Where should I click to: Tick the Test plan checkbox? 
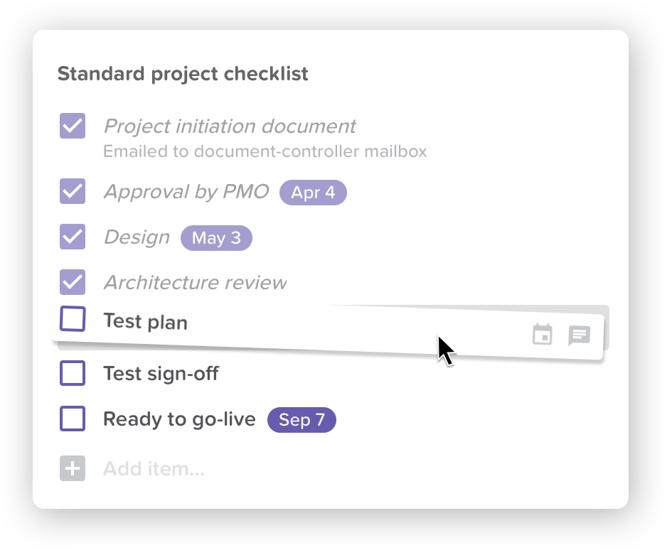73,318
